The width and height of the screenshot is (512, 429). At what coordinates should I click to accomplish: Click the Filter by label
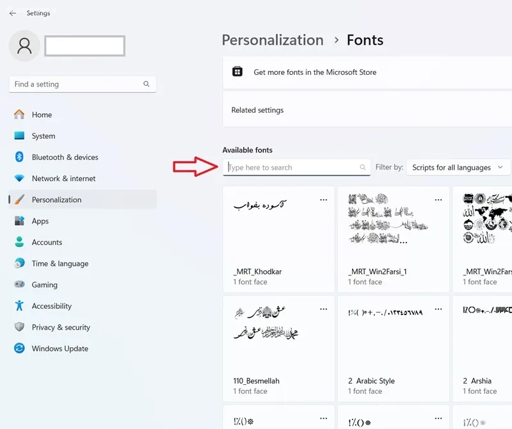(389, 167)
